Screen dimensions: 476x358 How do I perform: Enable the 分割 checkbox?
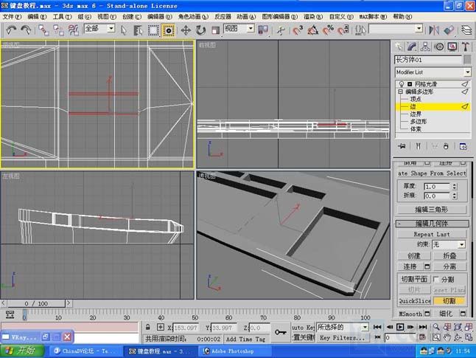click(x=436, y=279)
